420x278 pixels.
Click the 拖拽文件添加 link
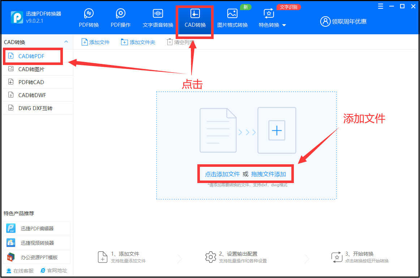(x=269, y=174)
